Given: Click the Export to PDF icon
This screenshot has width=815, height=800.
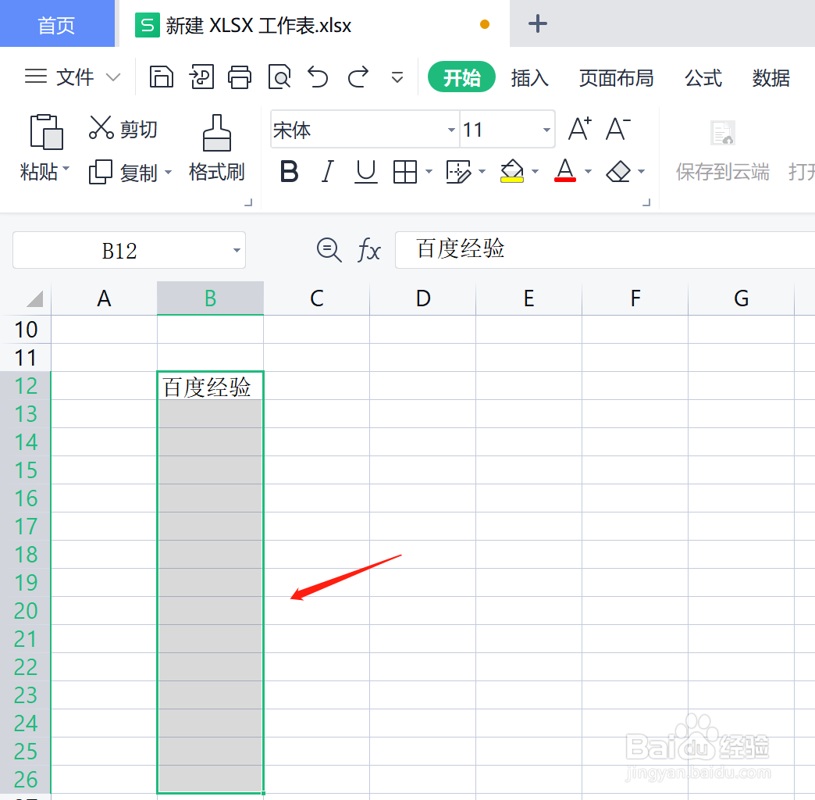Looking at the screenshot, I should click(x=201, y=77).
